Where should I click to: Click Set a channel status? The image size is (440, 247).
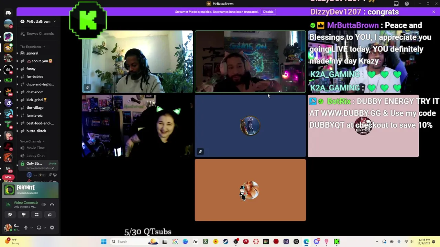pyautogui.click(x=40, y=168)
